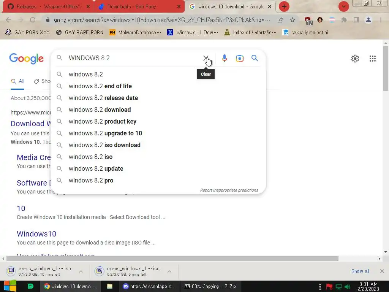Click the padlock site info icon
This screenshot has width=389, height=292.
pyautogui.click(x=48, y=20)
